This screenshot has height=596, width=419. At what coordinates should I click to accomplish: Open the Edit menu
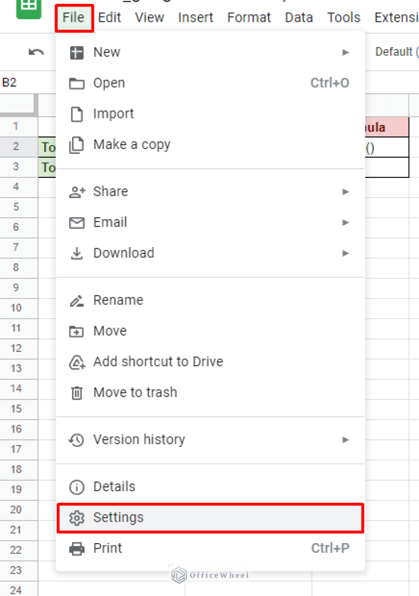[x=110, y=18]
